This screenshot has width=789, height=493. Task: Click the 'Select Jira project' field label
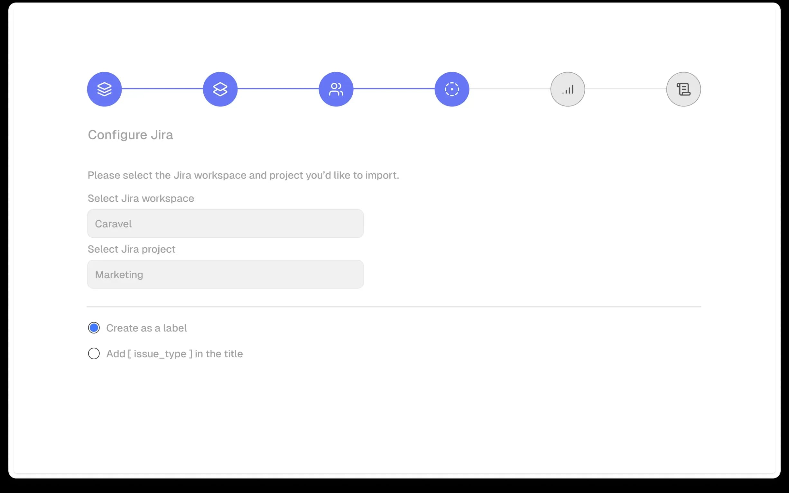(x=131, y=249)
